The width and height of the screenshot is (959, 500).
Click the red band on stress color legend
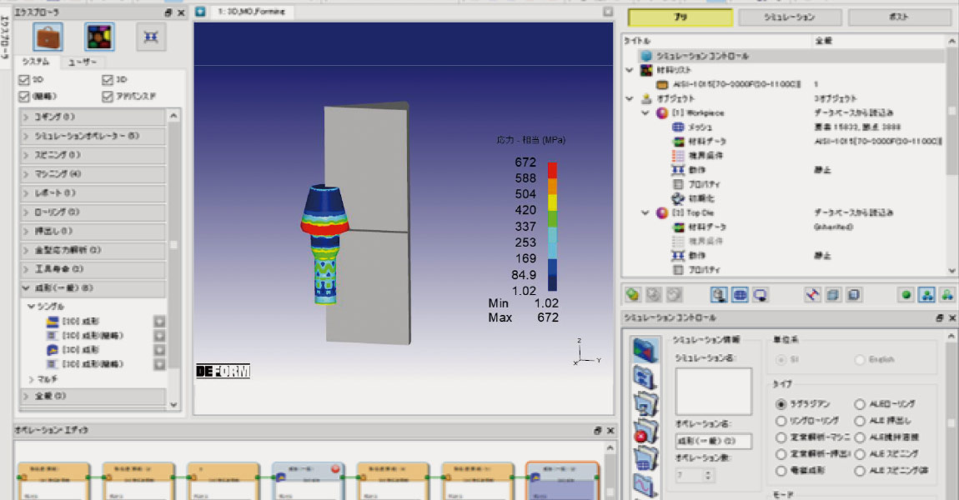553,170
